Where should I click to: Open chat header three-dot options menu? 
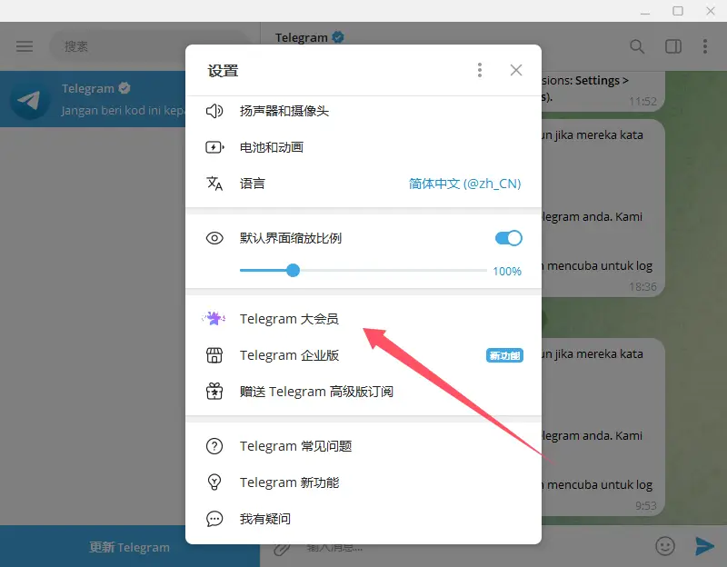point(705,46)
